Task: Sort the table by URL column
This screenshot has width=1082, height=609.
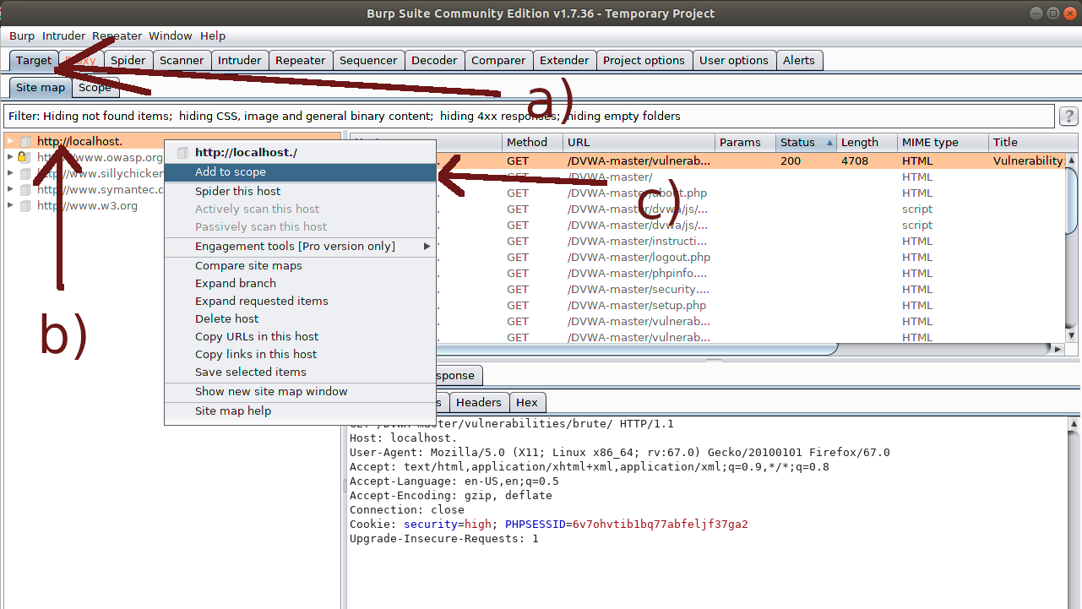Action: (639, 143)
